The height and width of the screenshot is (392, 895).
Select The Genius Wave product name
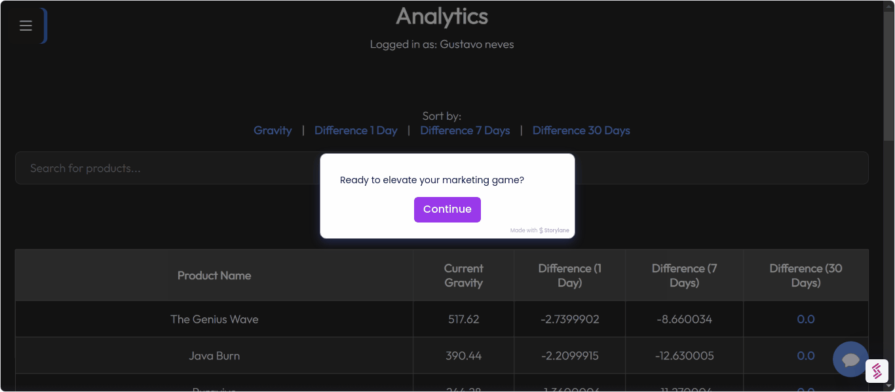coord(214,319)
